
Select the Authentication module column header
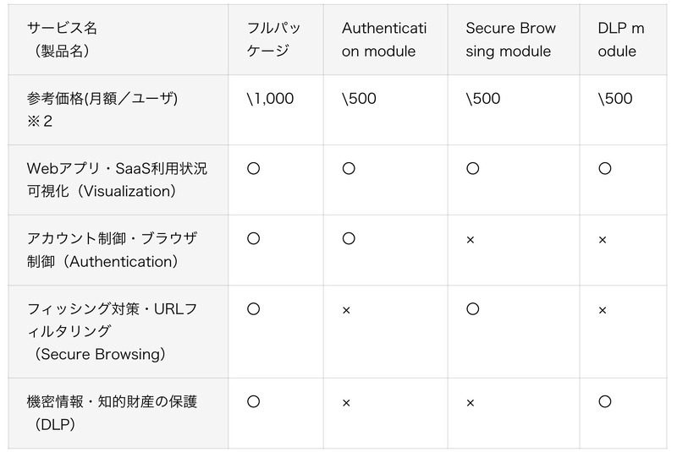coord(384,40)
